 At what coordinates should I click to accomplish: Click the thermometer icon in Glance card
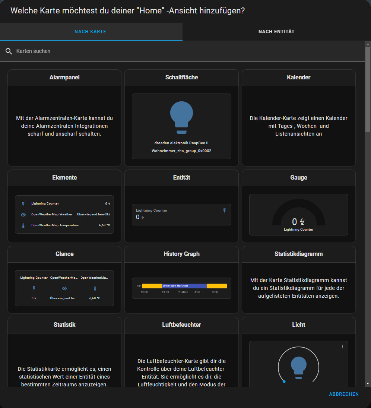[95, 288]
